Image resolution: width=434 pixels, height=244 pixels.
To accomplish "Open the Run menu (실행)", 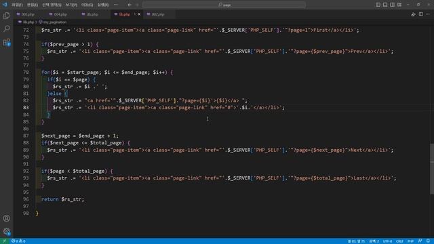I will (103, 5).
